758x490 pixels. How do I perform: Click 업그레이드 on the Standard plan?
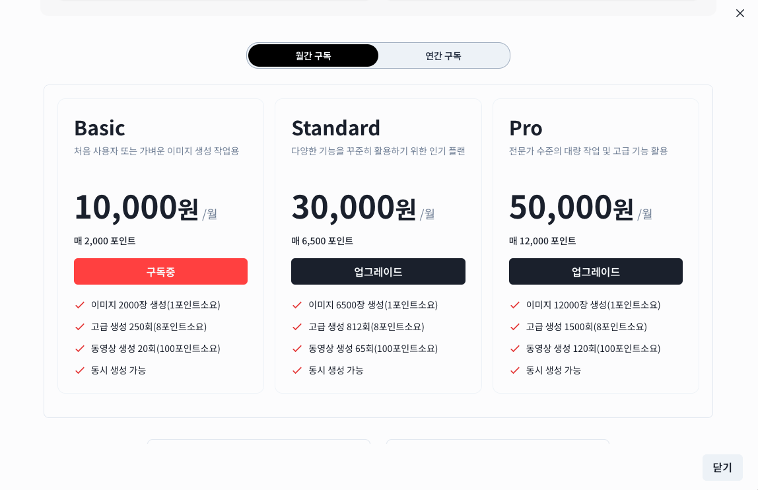[x=378, y=271]
